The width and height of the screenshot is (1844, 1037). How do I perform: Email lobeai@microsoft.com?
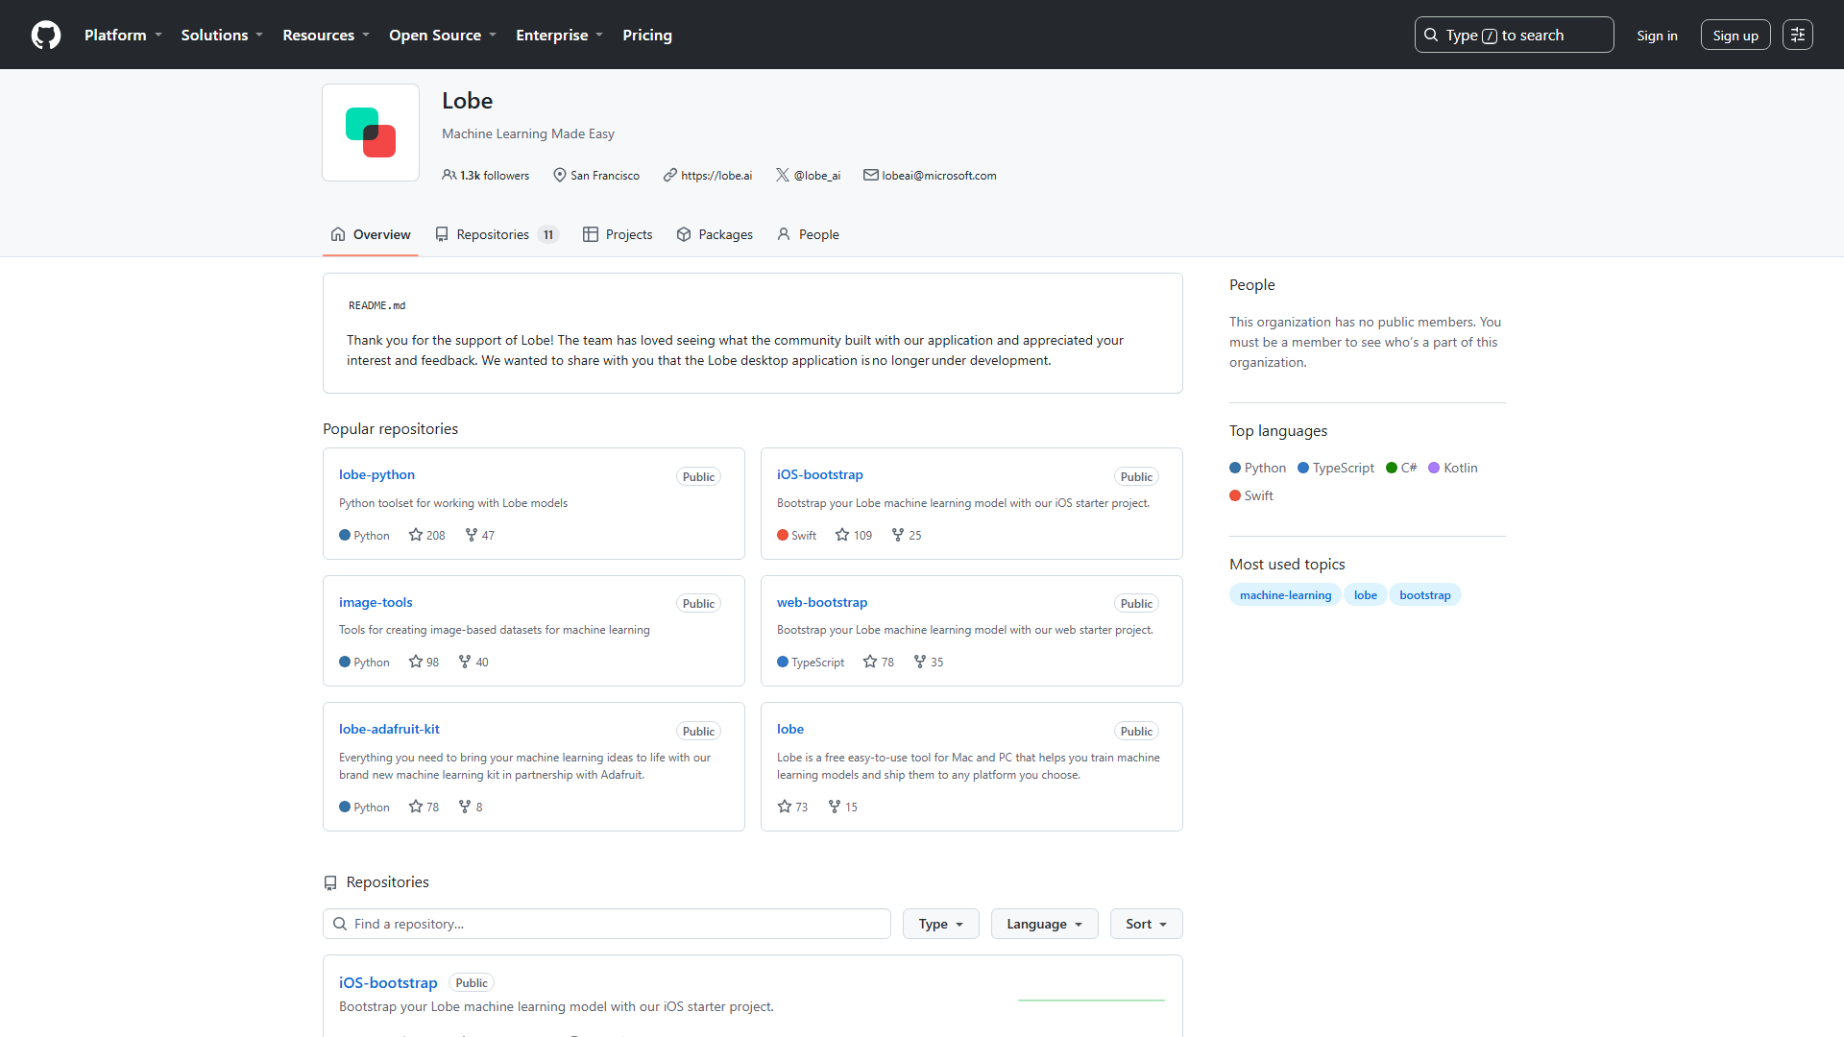click(x=939, y=176)
